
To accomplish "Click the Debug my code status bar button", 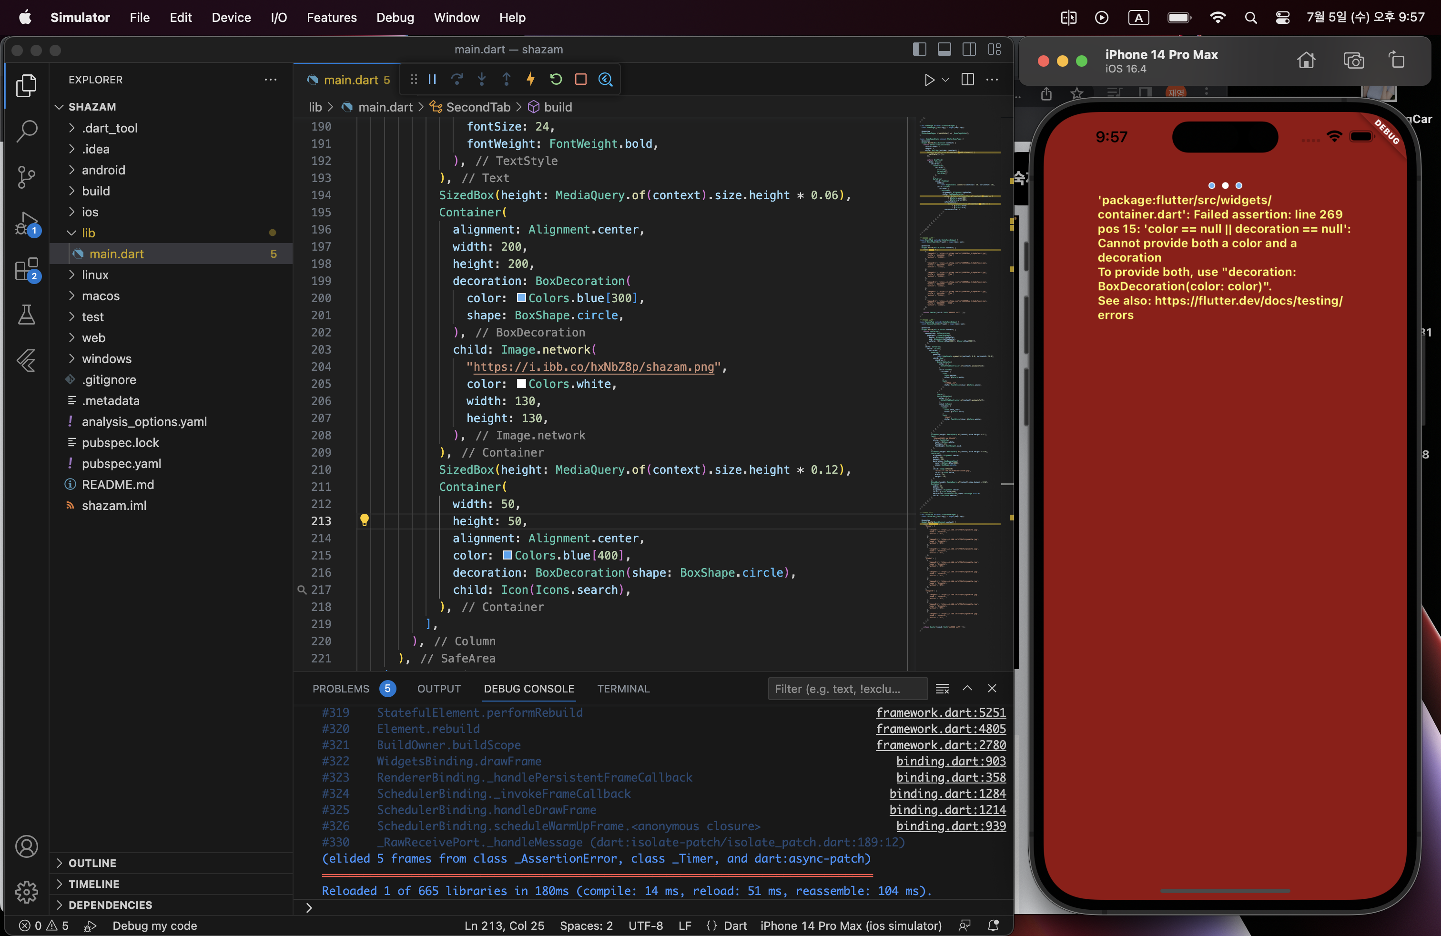I will click(154, 926).
